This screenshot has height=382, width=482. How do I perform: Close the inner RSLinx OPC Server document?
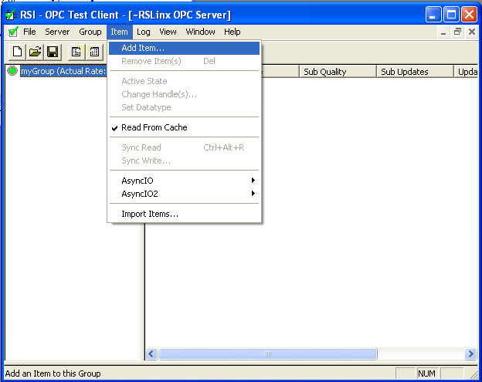[472, 32]
